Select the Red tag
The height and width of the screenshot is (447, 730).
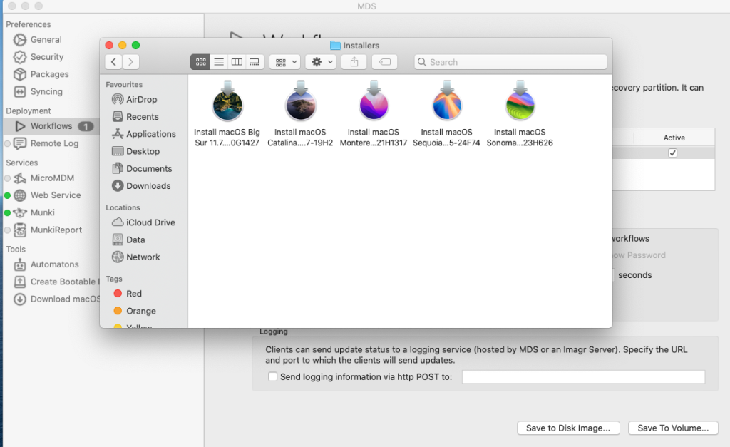(x=128, y=294)
